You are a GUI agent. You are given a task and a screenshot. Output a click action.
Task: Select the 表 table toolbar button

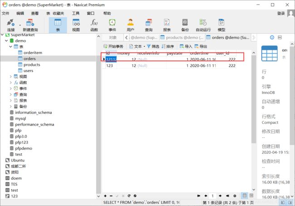click(58, 25)
